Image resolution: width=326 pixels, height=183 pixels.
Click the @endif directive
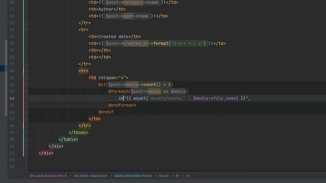pyautogui.click(x=106, y=112)
